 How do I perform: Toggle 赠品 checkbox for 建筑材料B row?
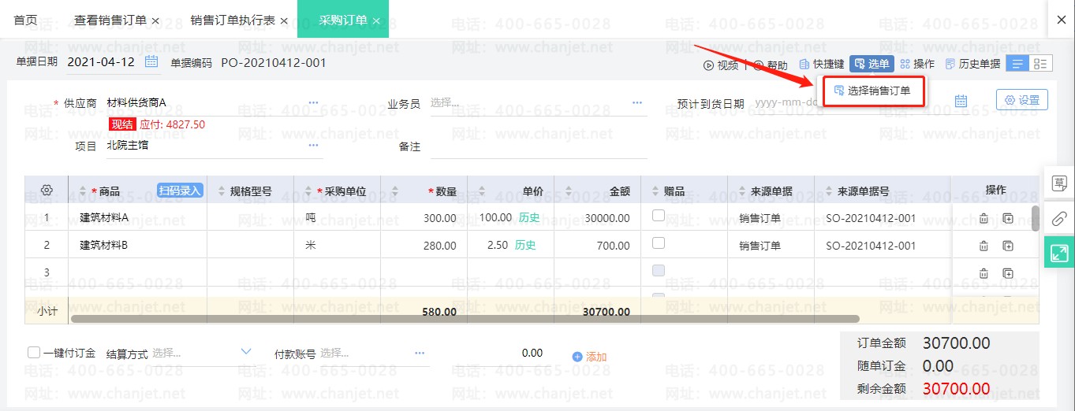point(658,243)
